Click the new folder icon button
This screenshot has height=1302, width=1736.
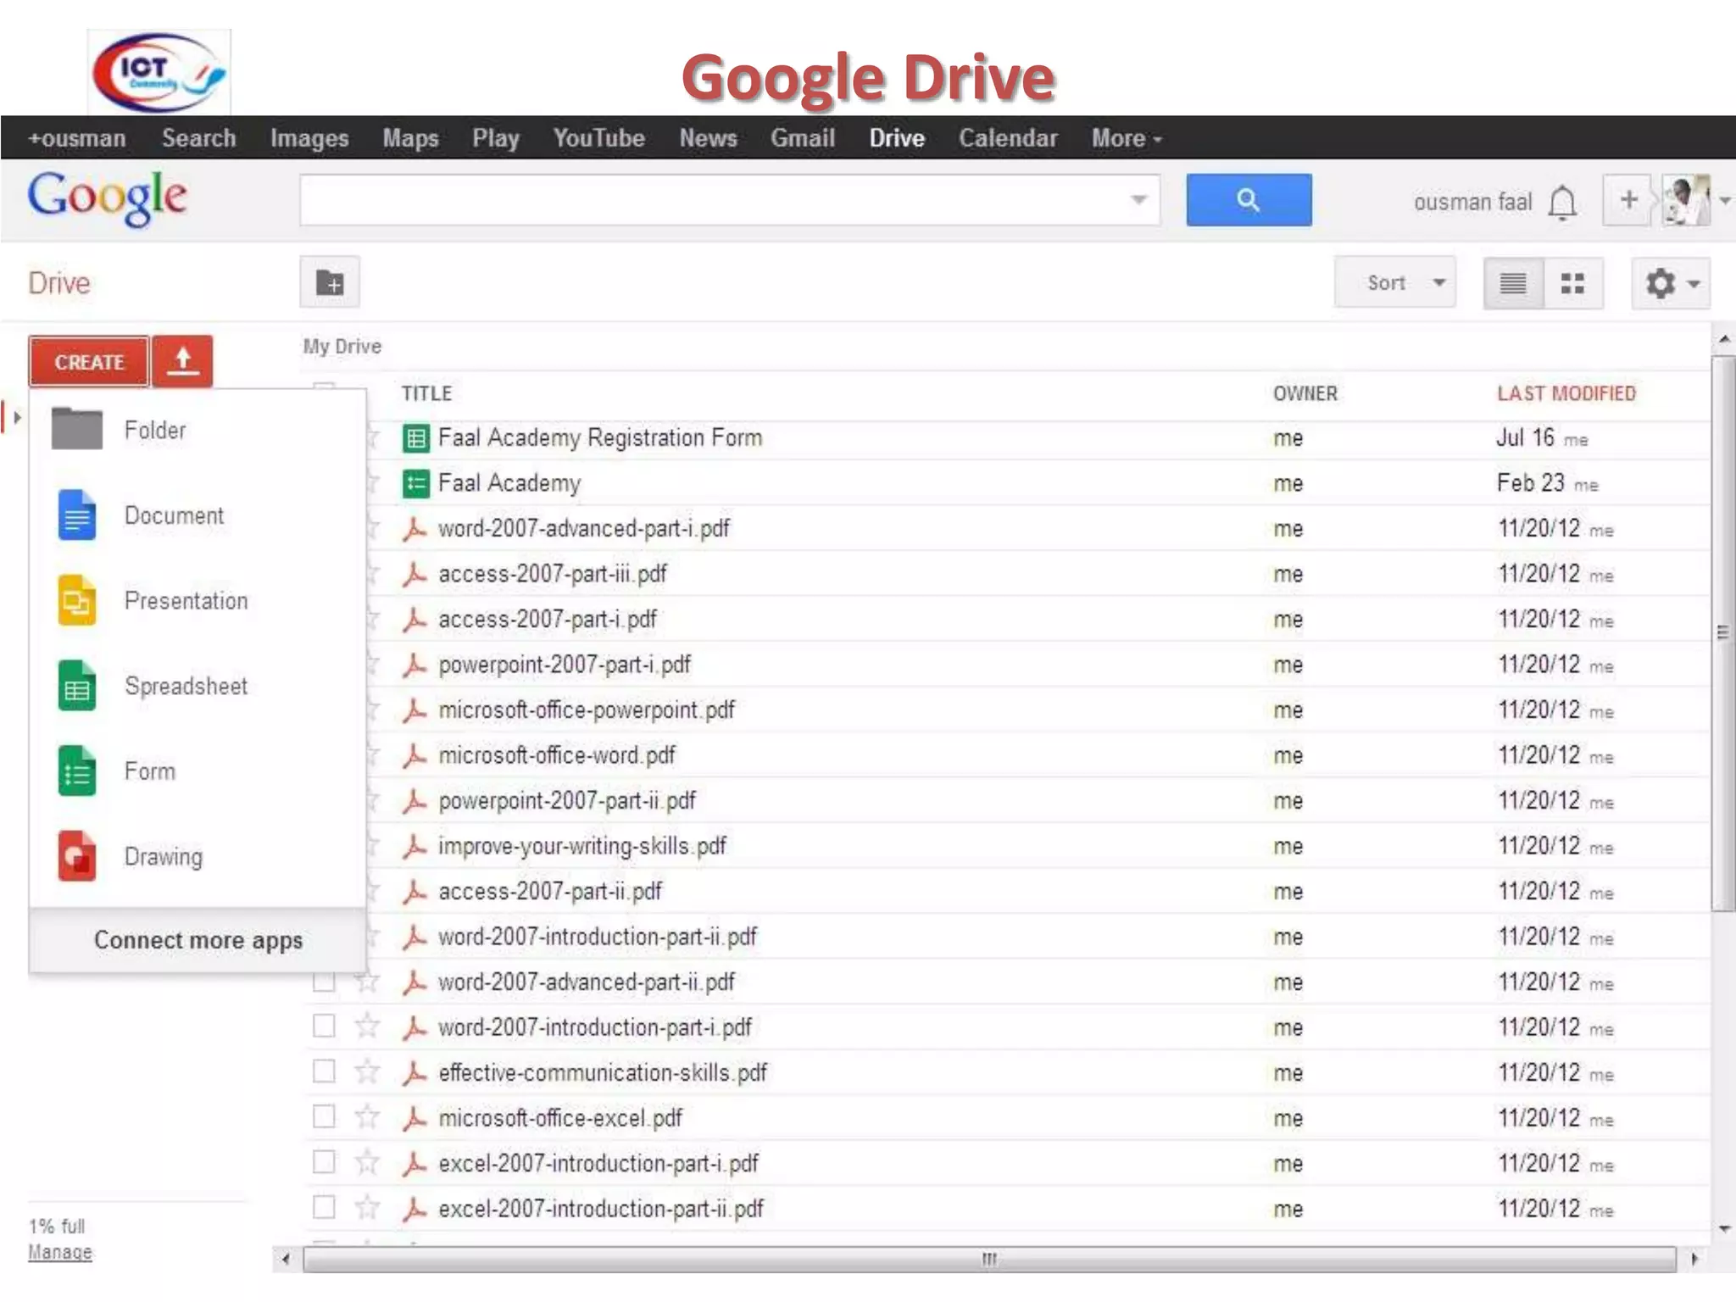click(330, 282)
